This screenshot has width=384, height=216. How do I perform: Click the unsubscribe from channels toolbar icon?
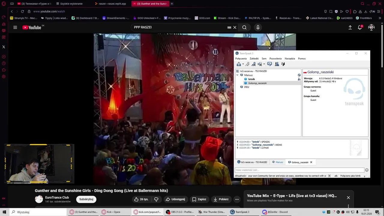tap(254, 64)
